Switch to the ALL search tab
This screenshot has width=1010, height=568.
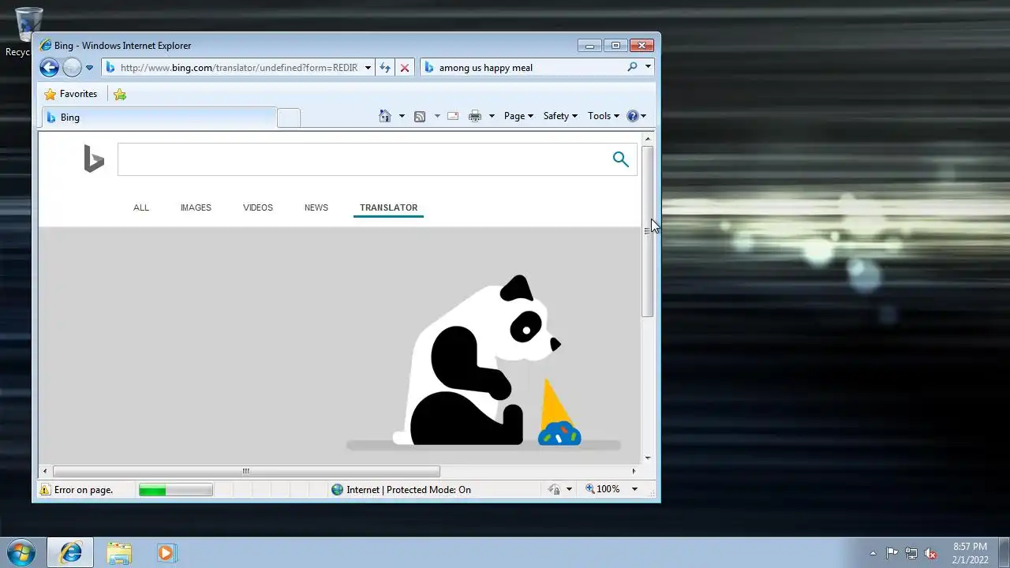click(141, 207)
